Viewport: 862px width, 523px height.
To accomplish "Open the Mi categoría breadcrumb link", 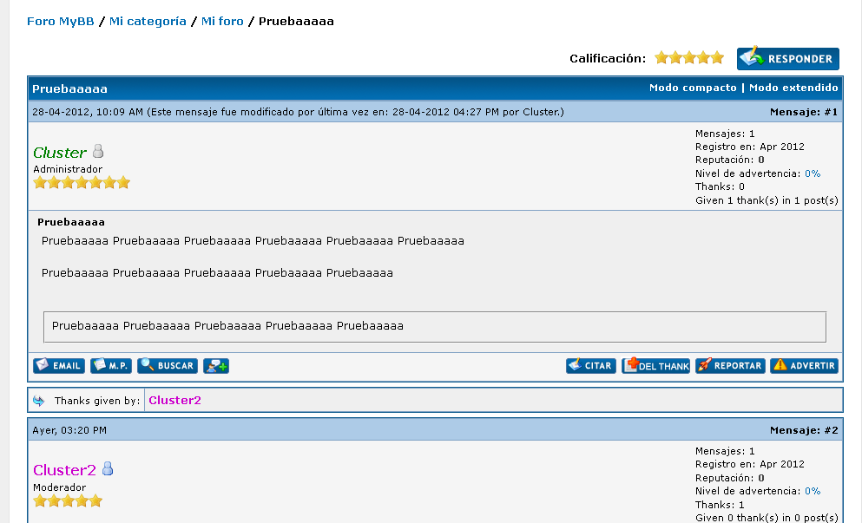I will 148,21.
